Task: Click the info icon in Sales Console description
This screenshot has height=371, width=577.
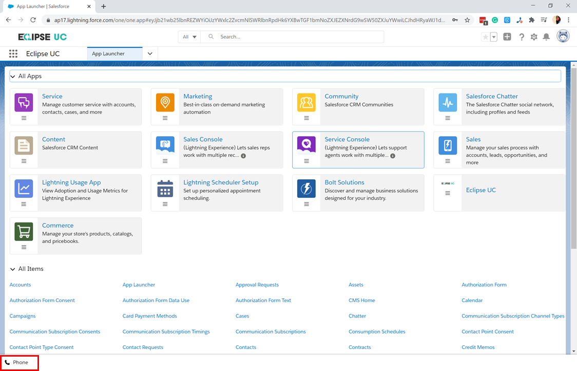Action: pos(243,156)
